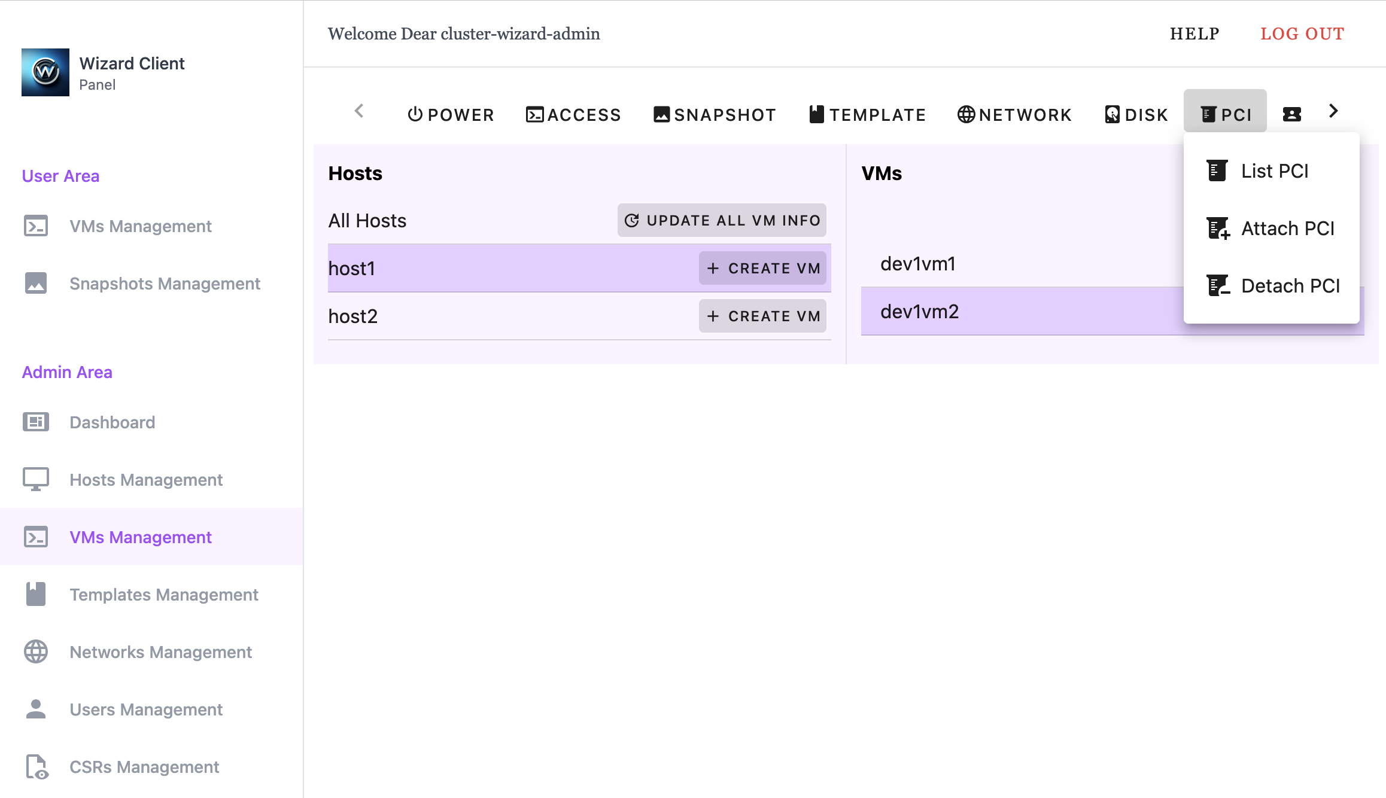Click the Wizard Client logo icon
Viewport: 1386px width, 798px height.
click(45, 72)
